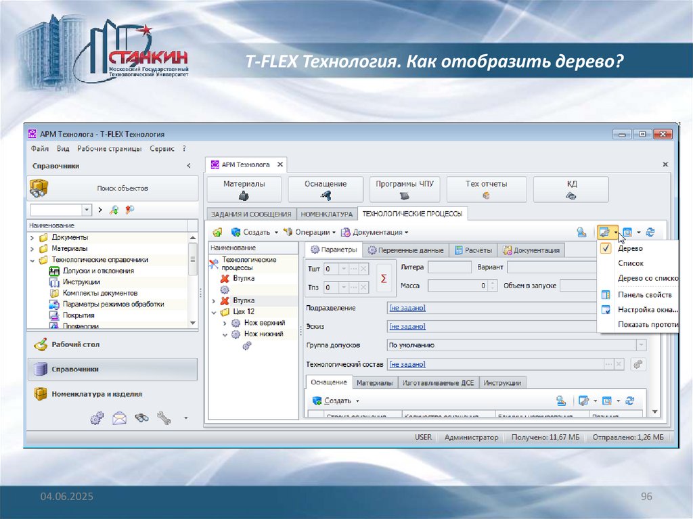Select Комплекты документов item
This screenshot has width=693, height=519.
click(x=100, y=293)
